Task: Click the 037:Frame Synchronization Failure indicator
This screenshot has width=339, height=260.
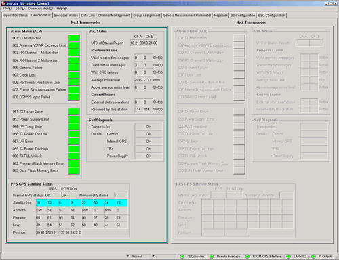Action: coord(74,89)
